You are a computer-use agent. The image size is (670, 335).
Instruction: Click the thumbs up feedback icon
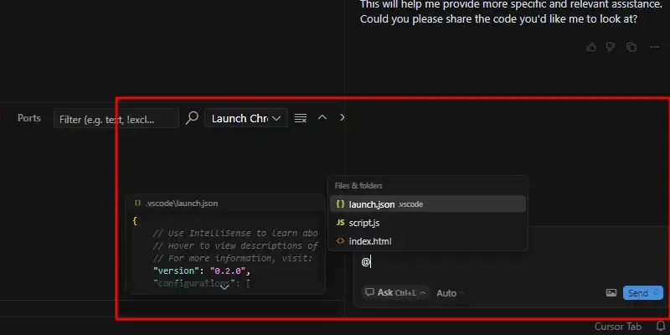[591, 47]
